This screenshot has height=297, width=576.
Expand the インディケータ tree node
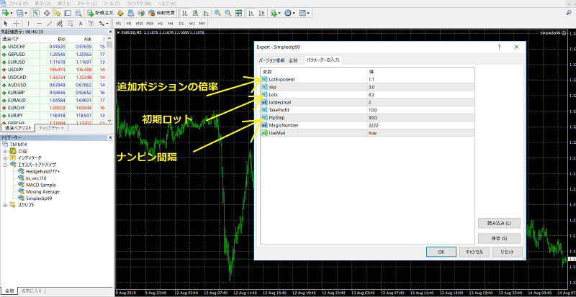pyautogui.click(x=5, y=159)
